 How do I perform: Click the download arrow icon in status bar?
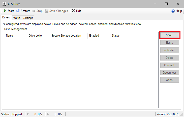(48, 114)
